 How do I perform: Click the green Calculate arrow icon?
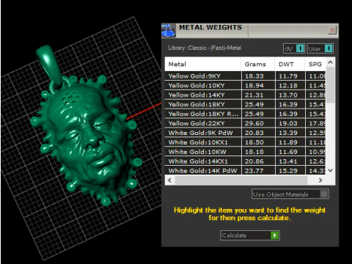(274, 235)
